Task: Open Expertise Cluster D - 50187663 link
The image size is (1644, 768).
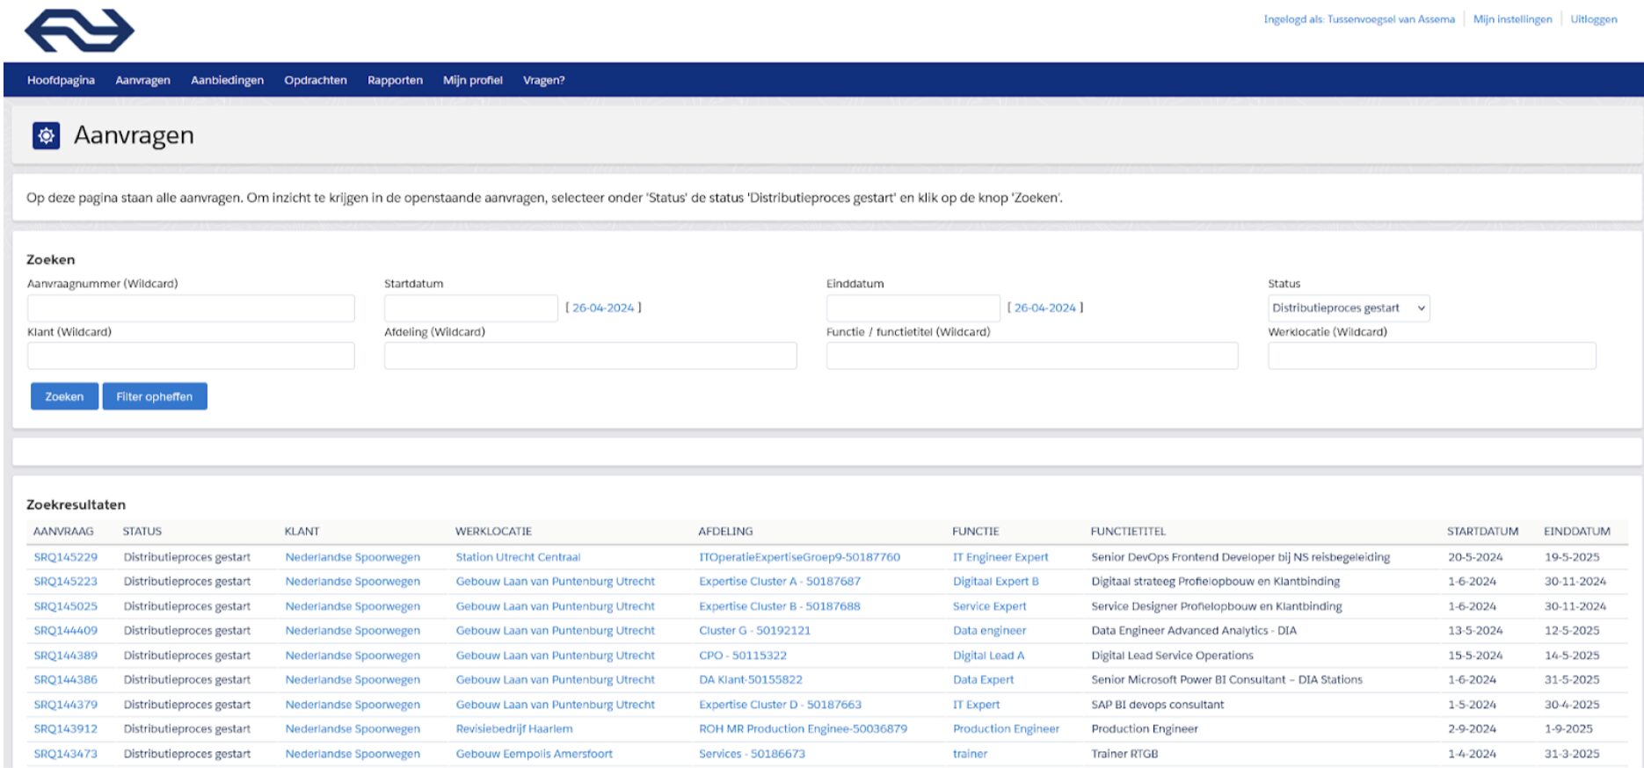Action: tap(780, 705)
